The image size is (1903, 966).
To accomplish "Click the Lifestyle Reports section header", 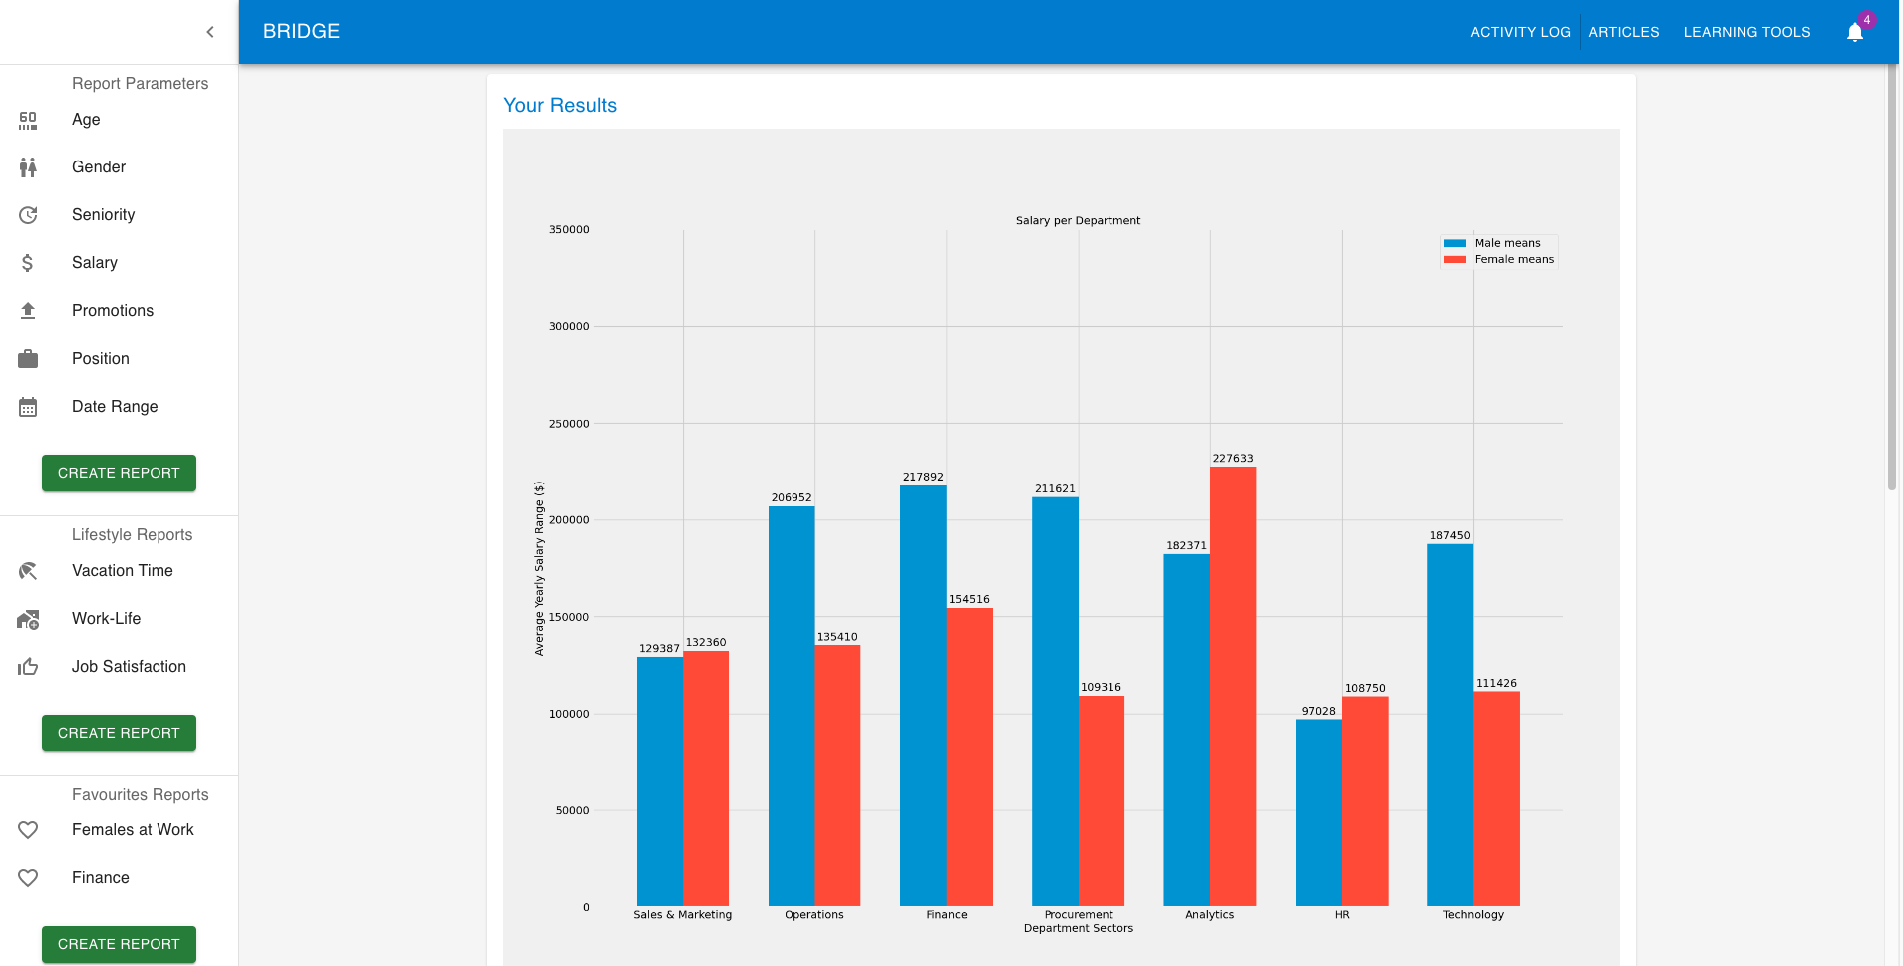I will pyautogui.click(x=132, y=535).
